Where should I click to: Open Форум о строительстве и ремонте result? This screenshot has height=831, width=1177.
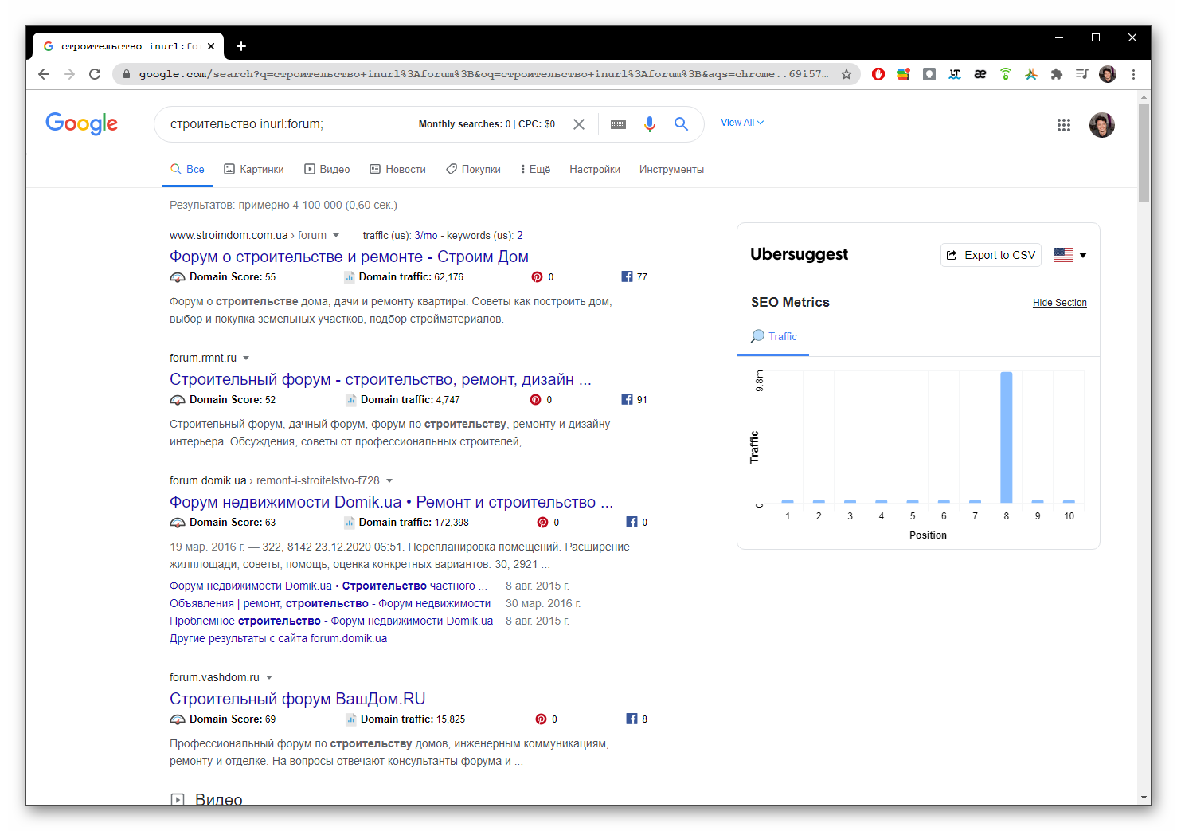point(349,257)
